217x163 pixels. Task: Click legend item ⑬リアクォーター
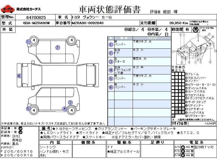click(x=196, y=116)
